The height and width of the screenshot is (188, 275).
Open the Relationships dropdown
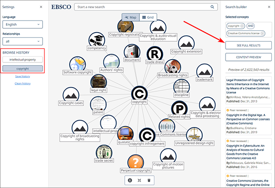[22, 41]
